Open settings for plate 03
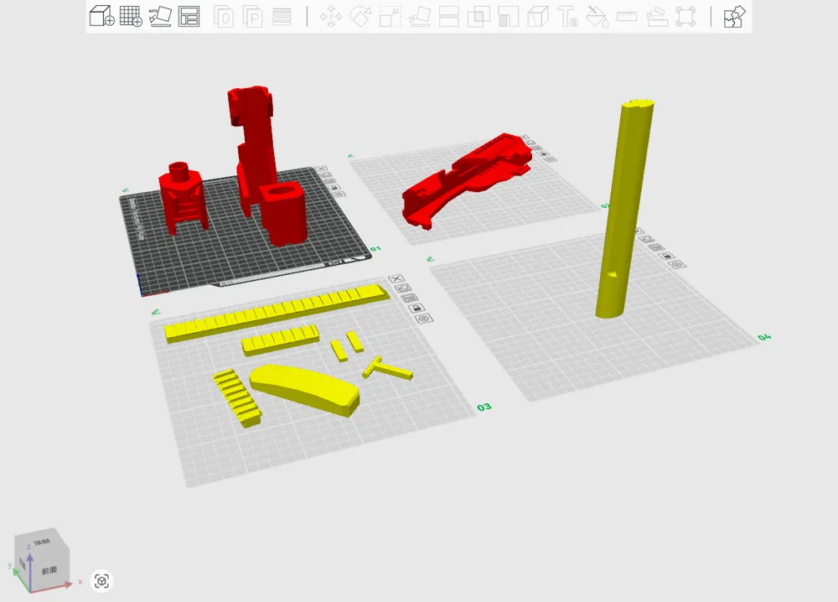The width and height of the screenshot is (838, 602). [x=422, y=319]
